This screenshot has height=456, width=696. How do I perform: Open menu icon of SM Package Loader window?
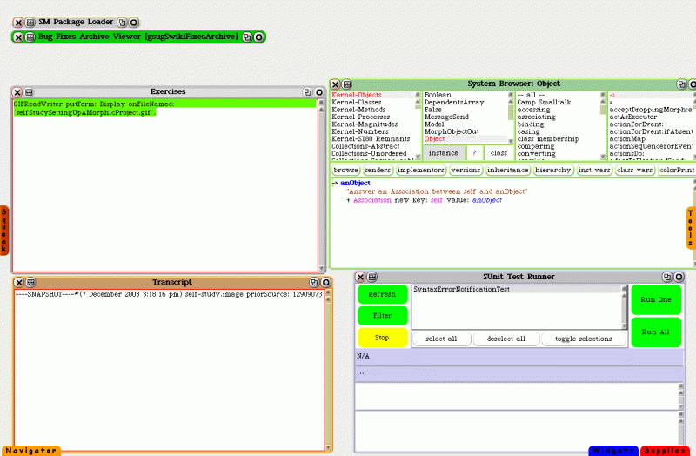(x=30, y=23)
